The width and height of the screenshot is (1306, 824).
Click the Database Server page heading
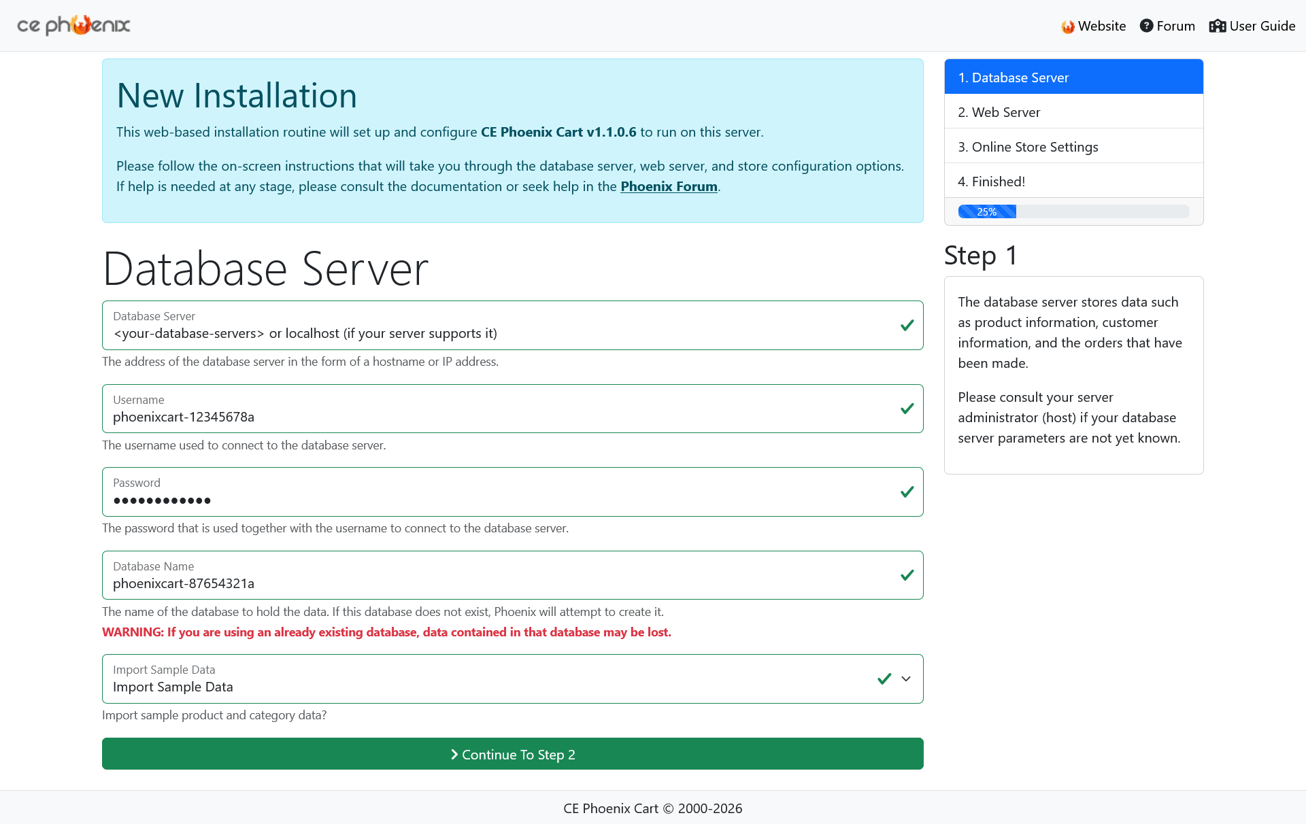tap(265, 269)
